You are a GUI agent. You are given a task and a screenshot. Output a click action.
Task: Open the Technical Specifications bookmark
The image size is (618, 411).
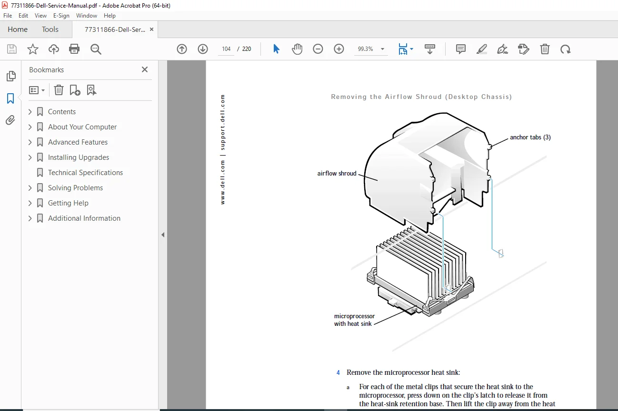(x=85, y=173)
